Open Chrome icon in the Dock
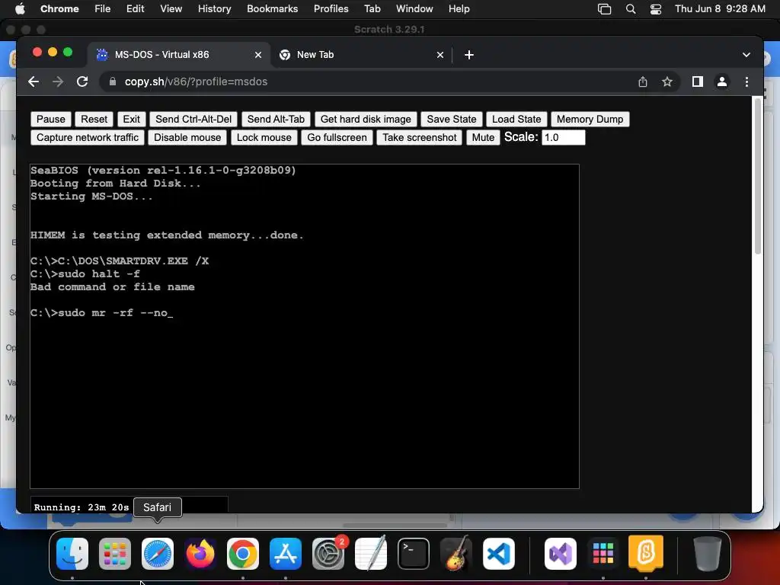 [243, 554]
